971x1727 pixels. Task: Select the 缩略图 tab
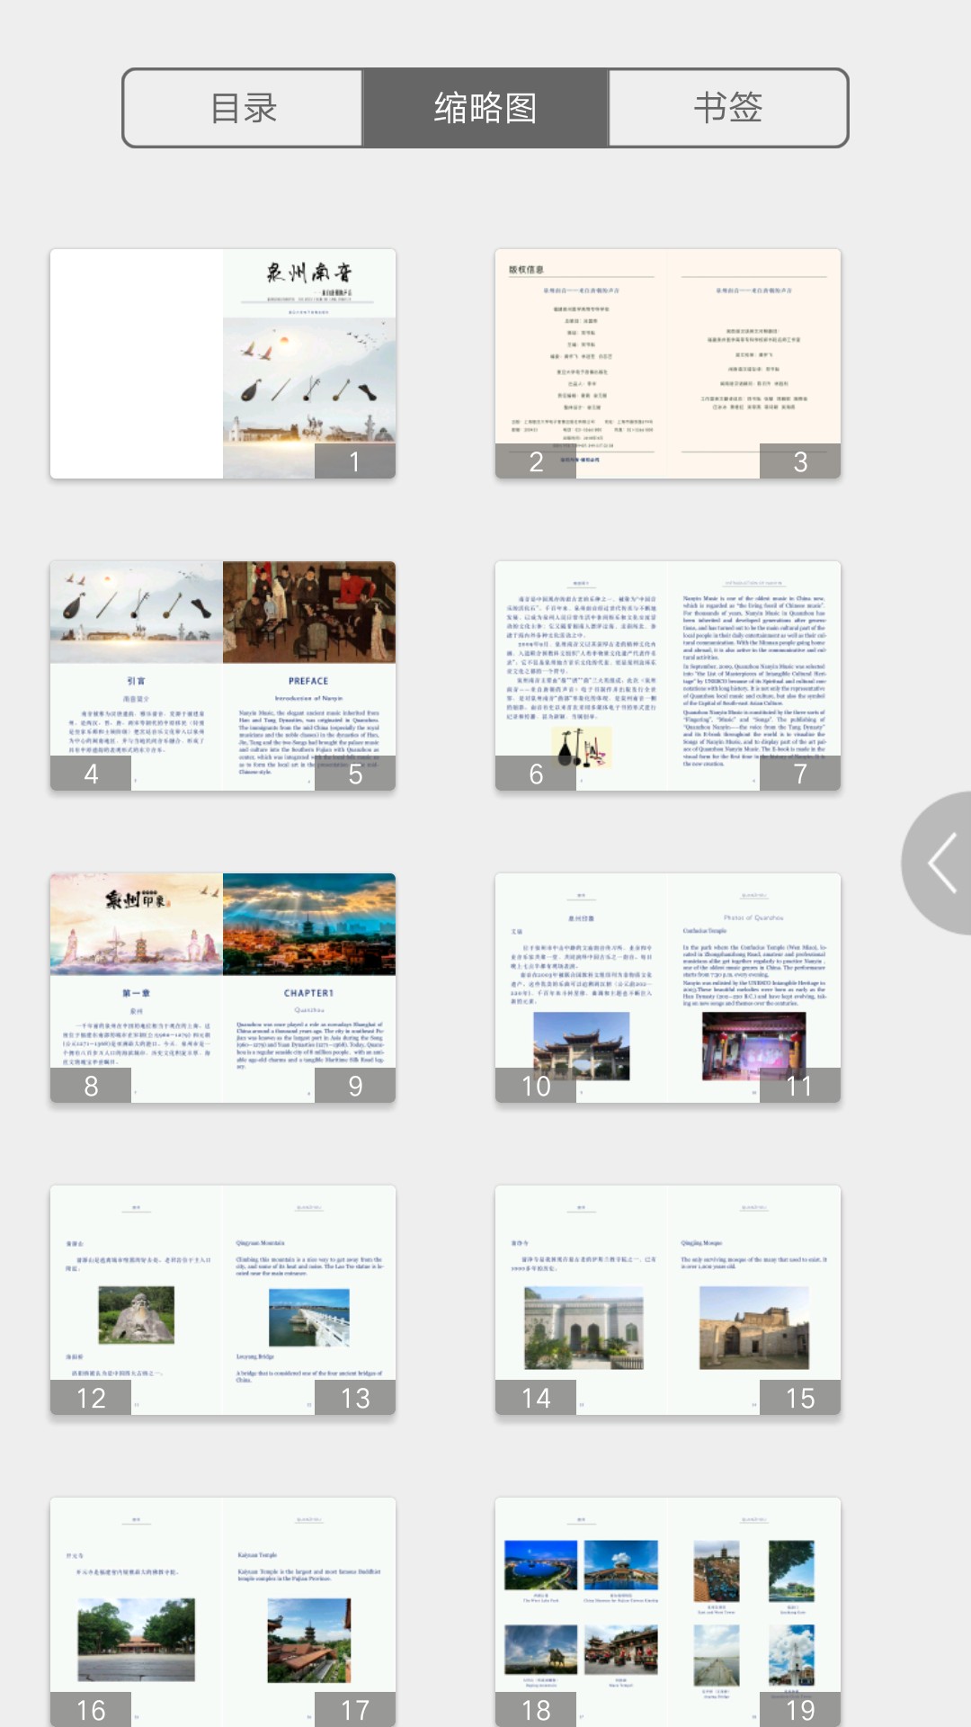point(485,108)
